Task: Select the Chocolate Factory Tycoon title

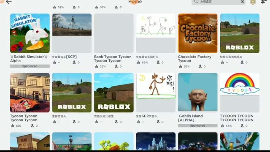Action: click(x=194, y=59)
